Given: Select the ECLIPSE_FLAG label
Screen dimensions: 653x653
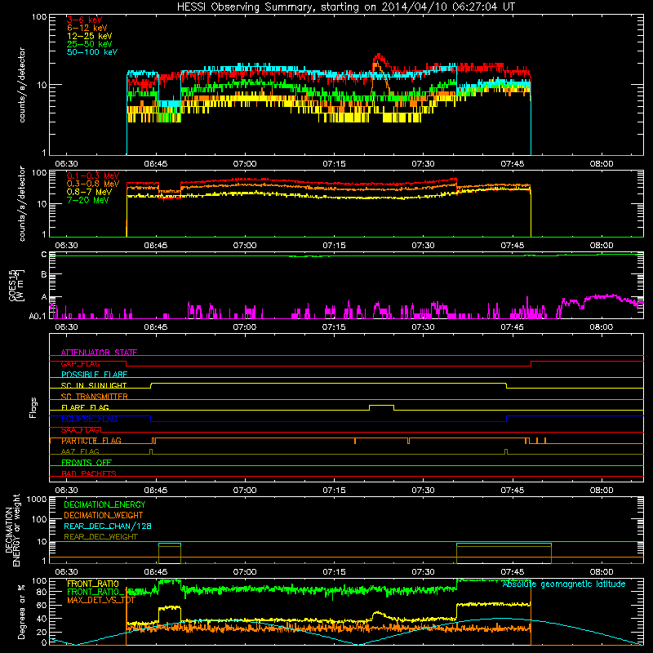Looking at the screenshot, I should point(89,419).
